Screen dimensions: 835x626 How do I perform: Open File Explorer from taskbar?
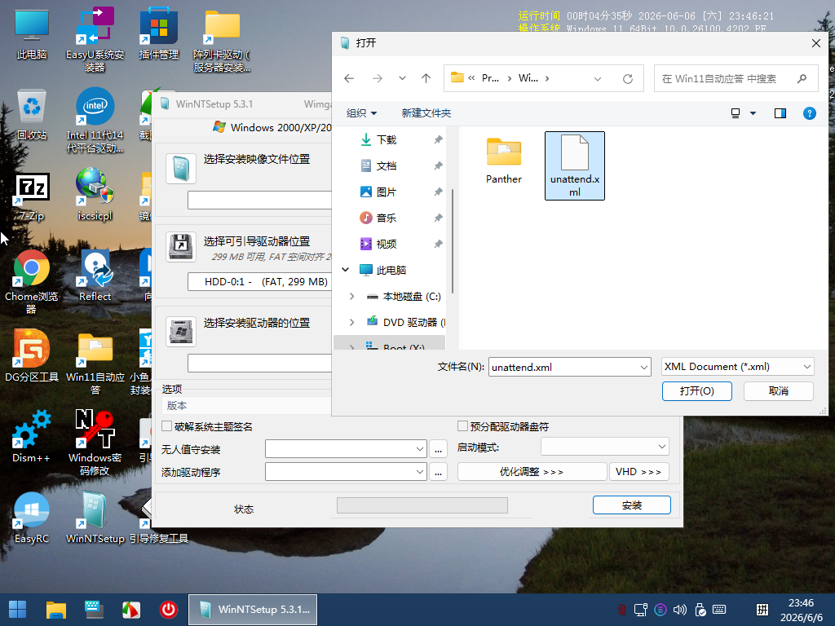[56, 610]
